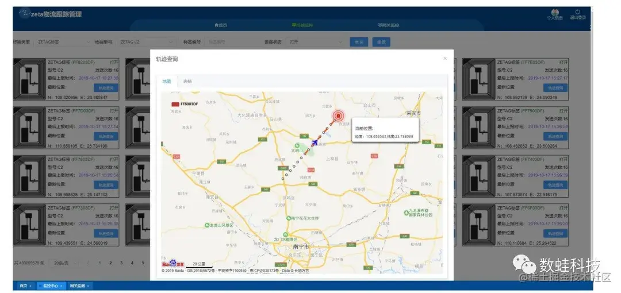This screenshot has width=621, height=293.
Task: Click 轨迹查询 on the FF8203DF card
Action: (x=106, y=88)
